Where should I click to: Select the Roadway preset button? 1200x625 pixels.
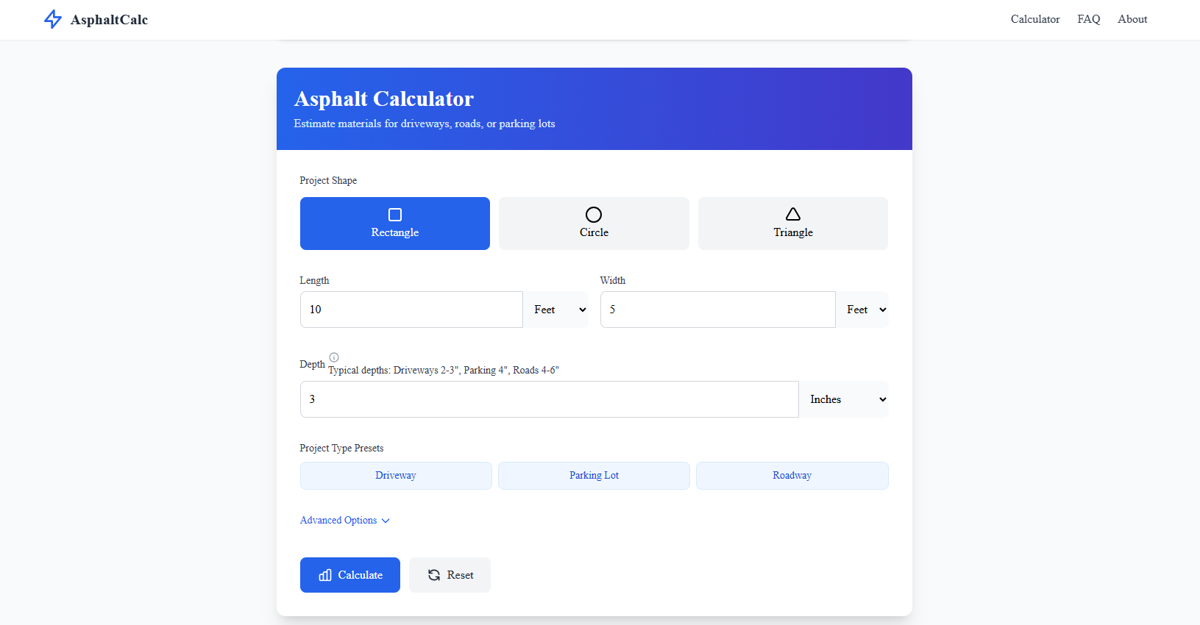pos(792,476)
